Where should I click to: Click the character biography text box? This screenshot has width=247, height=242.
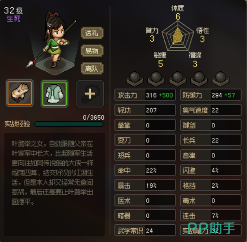tap(55, 184)
